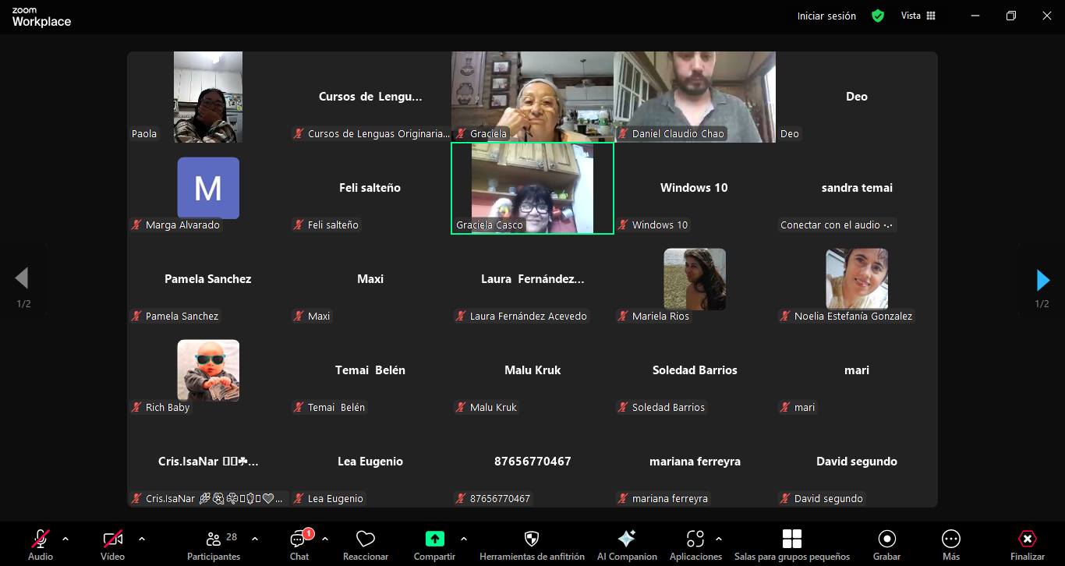The image size is (1065, 566).
Task: Open the Chat panel
Action: 299,539
